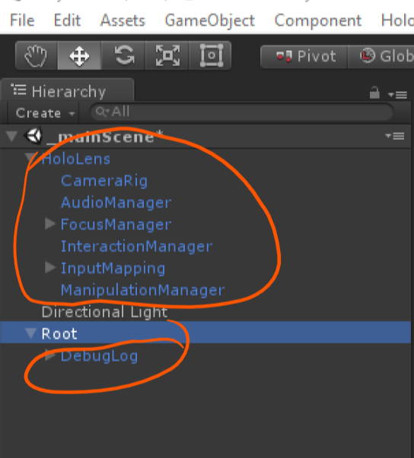This screenshot has height=458, width=414.
Task: Select the CameraRig object
Action: coord(104,181)
